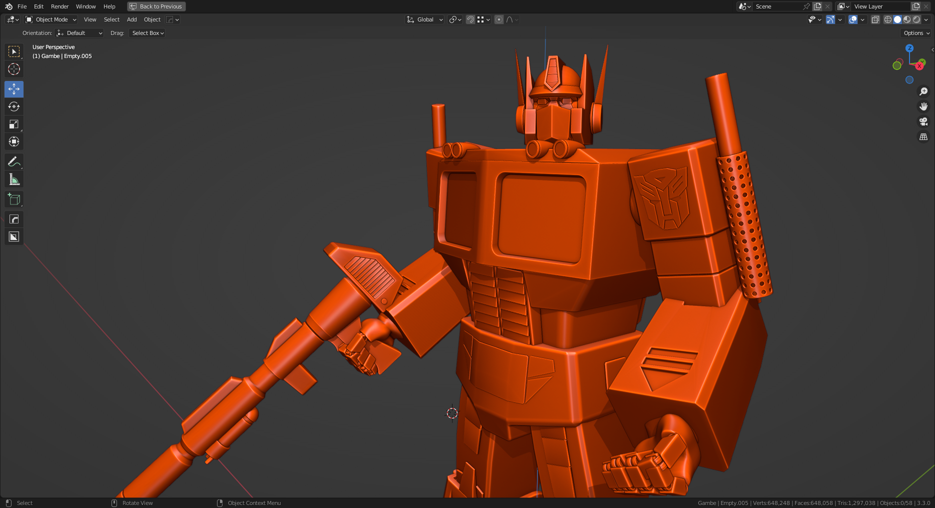Screen dimensions: 935x508
Task: Open the Object Mode dropdown
Action: point(51,19)
